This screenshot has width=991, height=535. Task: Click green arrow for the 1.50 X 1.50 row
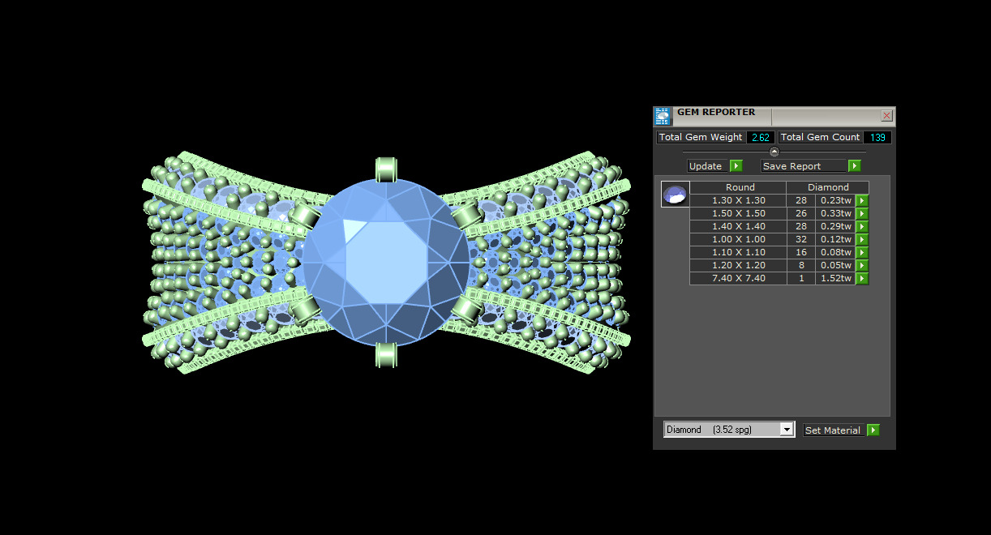[862, 214]
